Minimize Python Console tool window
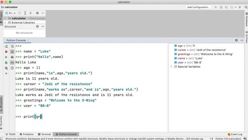The width and height of the screenshot is (248, 140). coord(242,40)
